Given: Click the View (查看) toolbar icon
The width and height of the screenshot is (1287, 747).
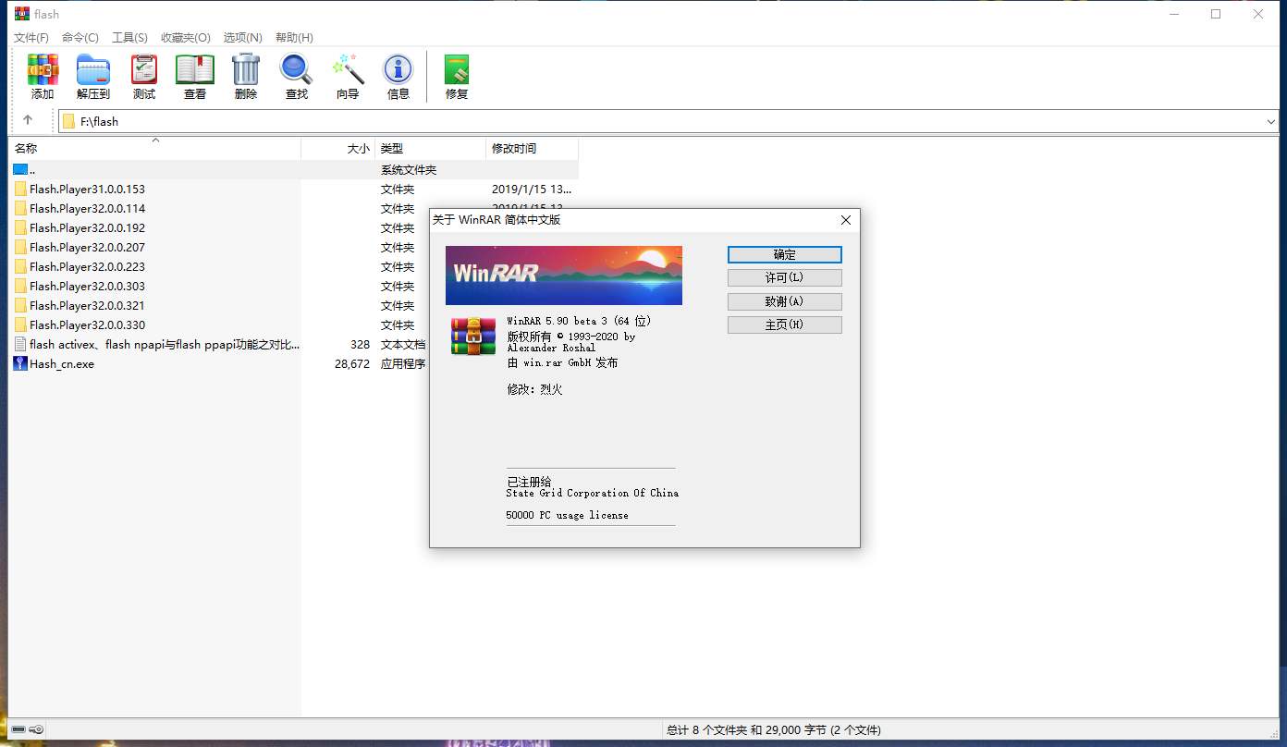Looking at the screenshot, I should click(195, 70).
